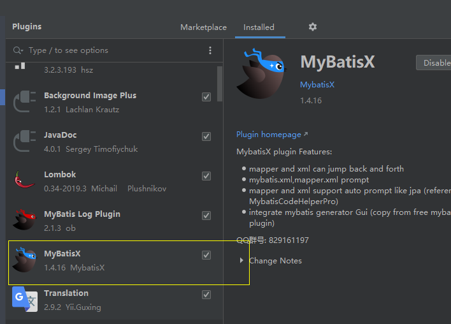Click the QQ group number 829161197
The height and width of the screenshot is (324, 451).
[289, 240]
